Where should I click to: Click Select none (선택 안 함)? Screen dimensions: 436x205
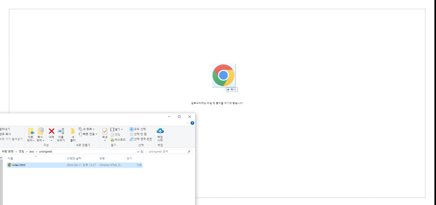tap(138, 134)
